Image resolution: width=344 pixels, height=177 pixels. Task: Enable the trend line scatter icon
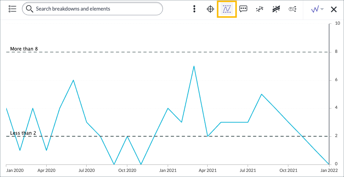[259, 9]
